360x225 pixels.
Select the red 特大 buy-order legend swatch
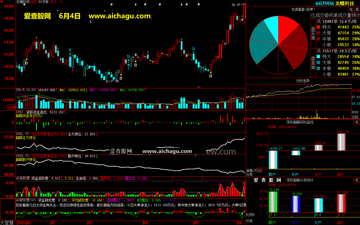click(318, 27)
